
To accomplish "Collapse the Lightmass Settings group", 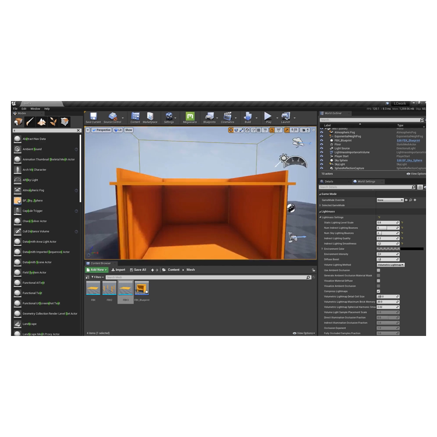I will (x=320, y=217).
